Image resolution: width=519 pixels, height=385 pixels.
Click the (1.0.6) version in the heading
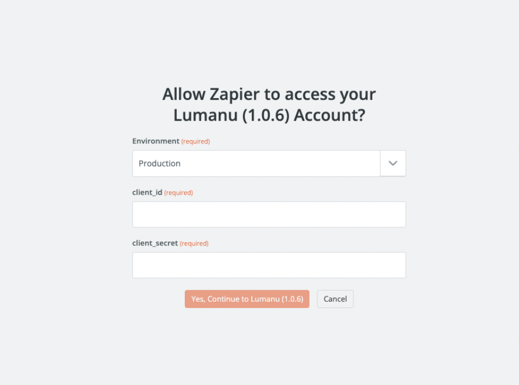[x=257, y=116]
